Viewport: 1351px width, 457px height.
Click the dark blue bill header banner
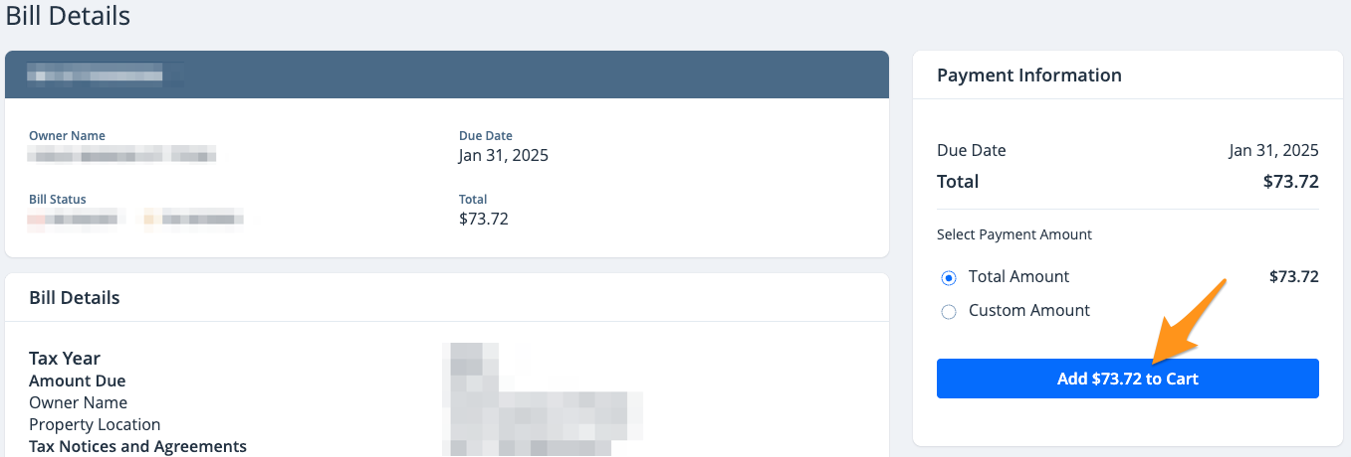[446, 75]
